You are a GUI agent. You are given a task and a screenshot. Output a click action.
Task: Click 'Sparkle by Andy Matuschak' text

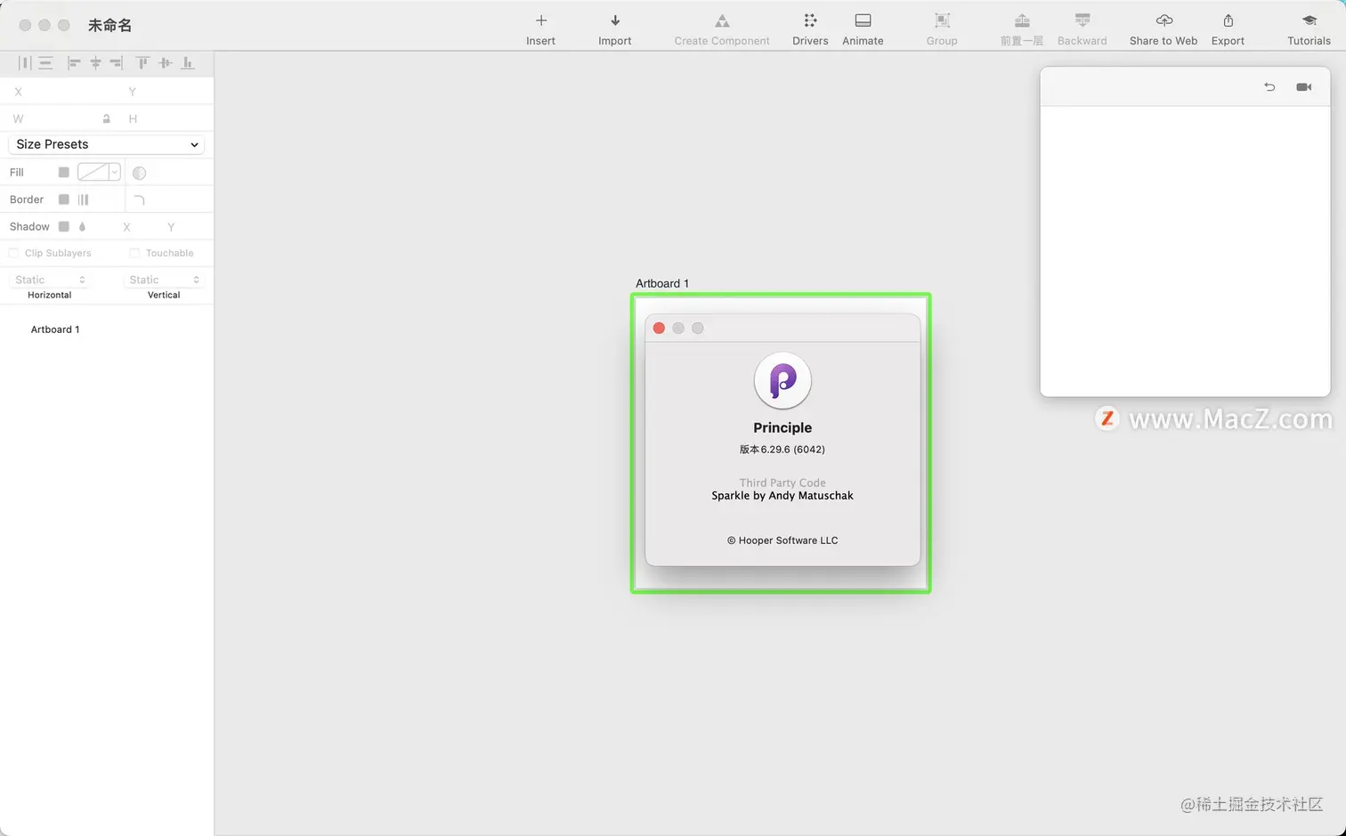(782, 496)
